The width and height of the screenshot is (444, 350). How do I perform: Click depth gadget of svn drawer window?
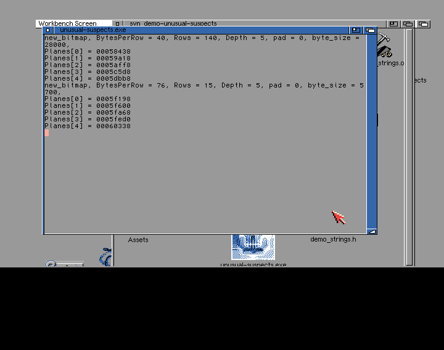coord(408,24)
